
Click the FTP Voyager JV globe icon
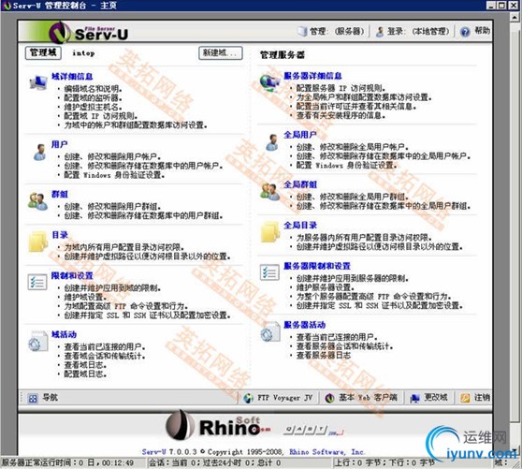(x=248, y=398)
